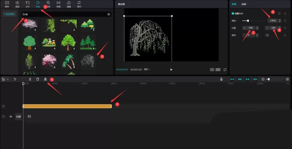Play the preview in the player
Screen dimensions: 292x149
(x=171, y=69)
